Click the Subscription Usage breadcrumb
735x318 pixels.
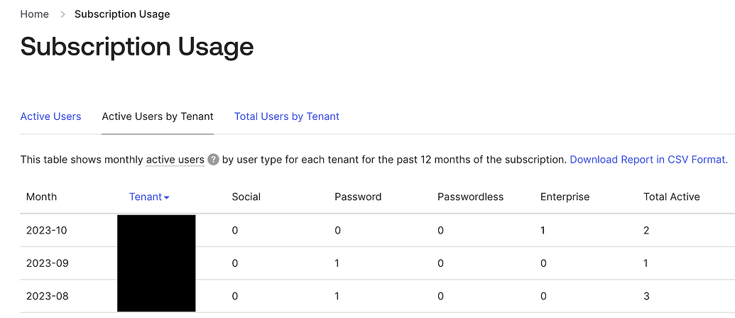pyautogui.click(x=122, y=14)
